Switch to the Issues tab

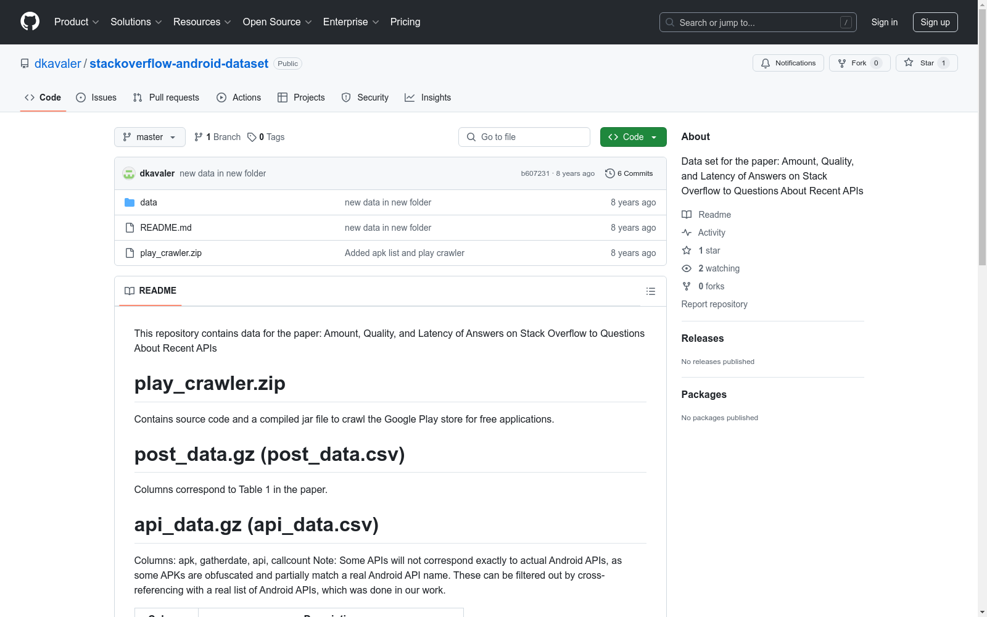(x=96, y=97)
